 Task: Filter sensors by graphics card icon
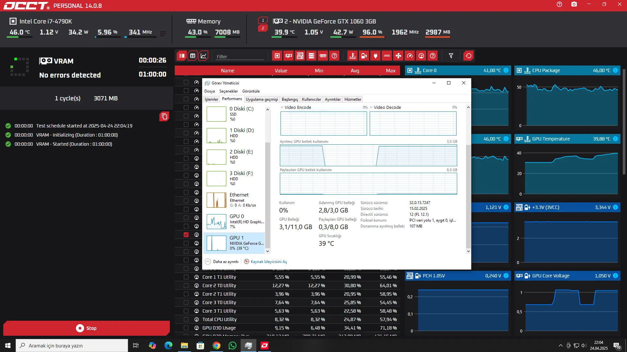pos(289,56)
